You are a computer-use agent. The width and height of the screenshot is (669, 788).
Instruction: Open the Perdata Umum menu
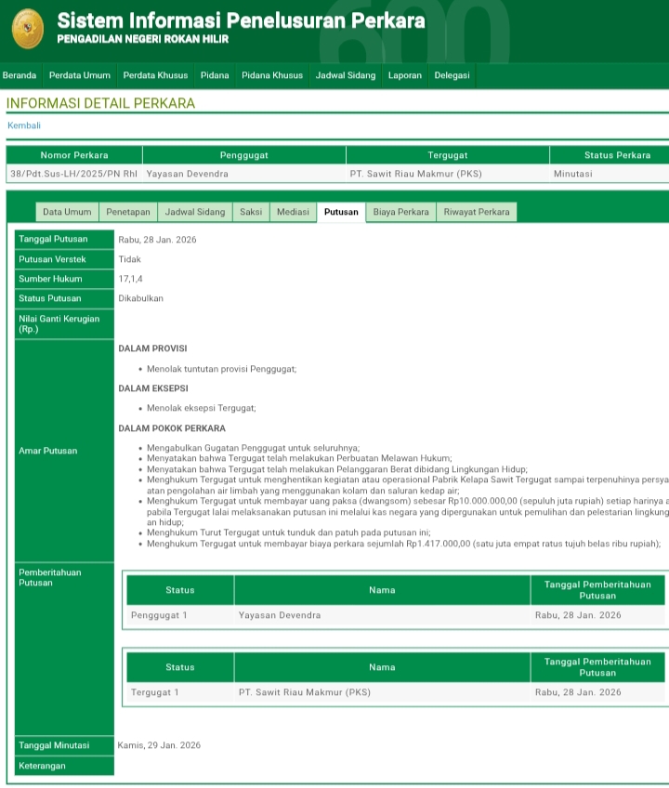pos(79,75)
